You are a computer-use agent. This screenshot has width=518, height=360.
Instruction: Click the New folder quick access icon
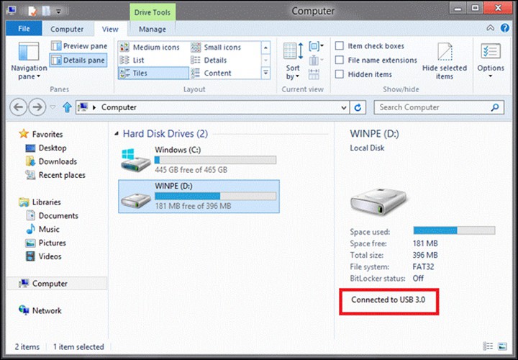(46, 11)
